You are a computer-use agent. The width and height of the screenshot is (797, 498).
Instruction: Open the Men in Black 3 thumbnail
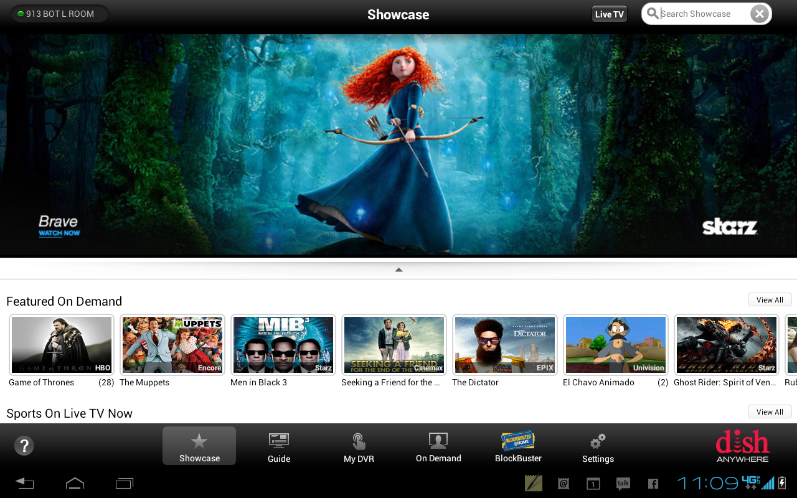[x=283, y=344]
